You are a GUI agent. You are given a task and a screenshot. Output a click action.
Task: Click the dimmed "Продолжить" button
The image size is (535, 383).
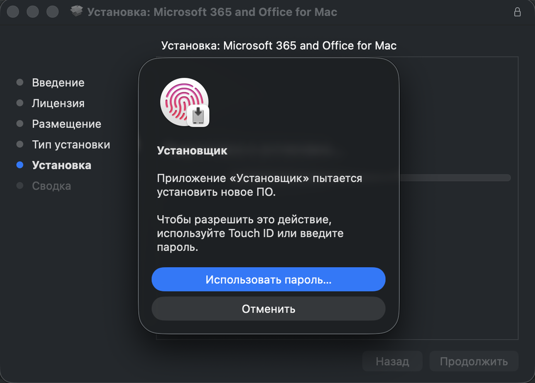click(474, 361)
